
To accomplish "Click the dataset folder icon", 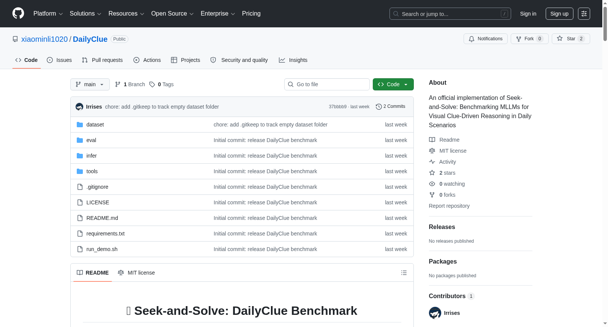I will [x=80, y=125].
